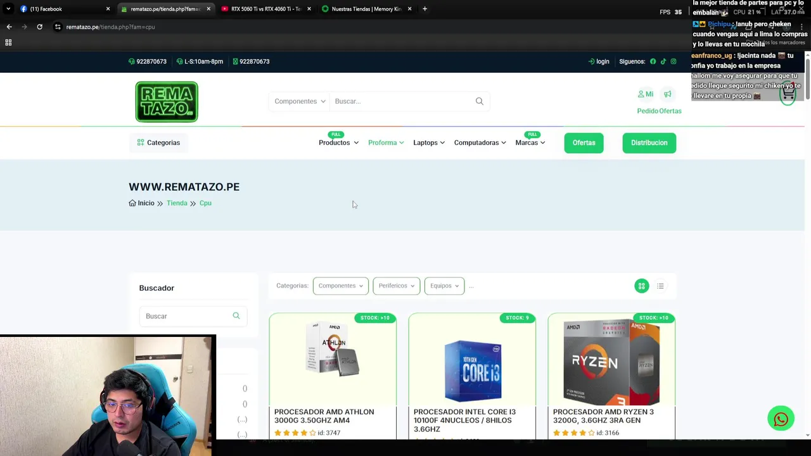Open the Categorias menu
The height and width of the screenshot is (456, 811).
click(158, 142)
